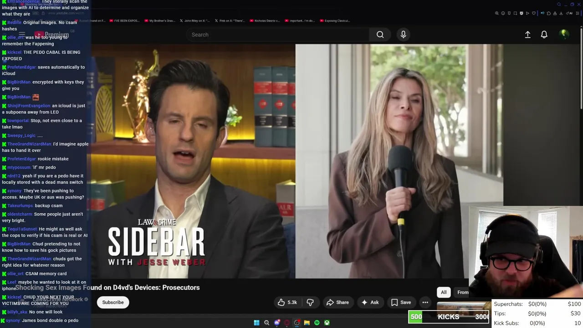Click the browser toolbar play icon
The image size is (583, 328).
click(x=527, y=13)
